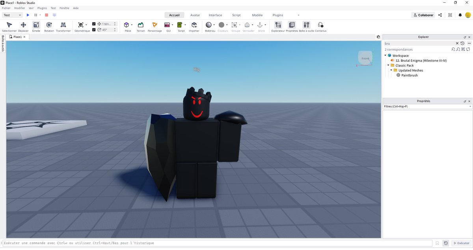
Task: Toggle the 45° rotation snapping checkbox
Action: coord(94,29)
